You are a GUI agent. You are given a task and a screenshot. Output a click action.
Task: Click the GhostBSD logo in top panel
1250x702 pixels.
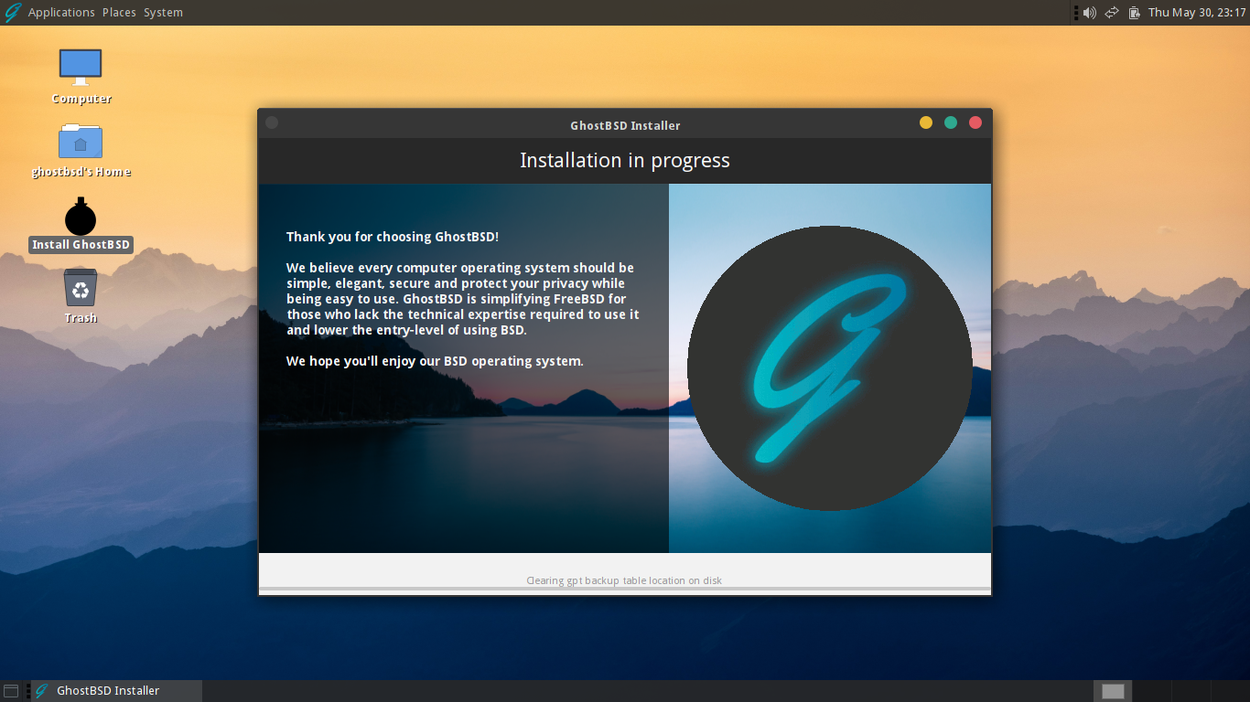click(x=13, y=13)
